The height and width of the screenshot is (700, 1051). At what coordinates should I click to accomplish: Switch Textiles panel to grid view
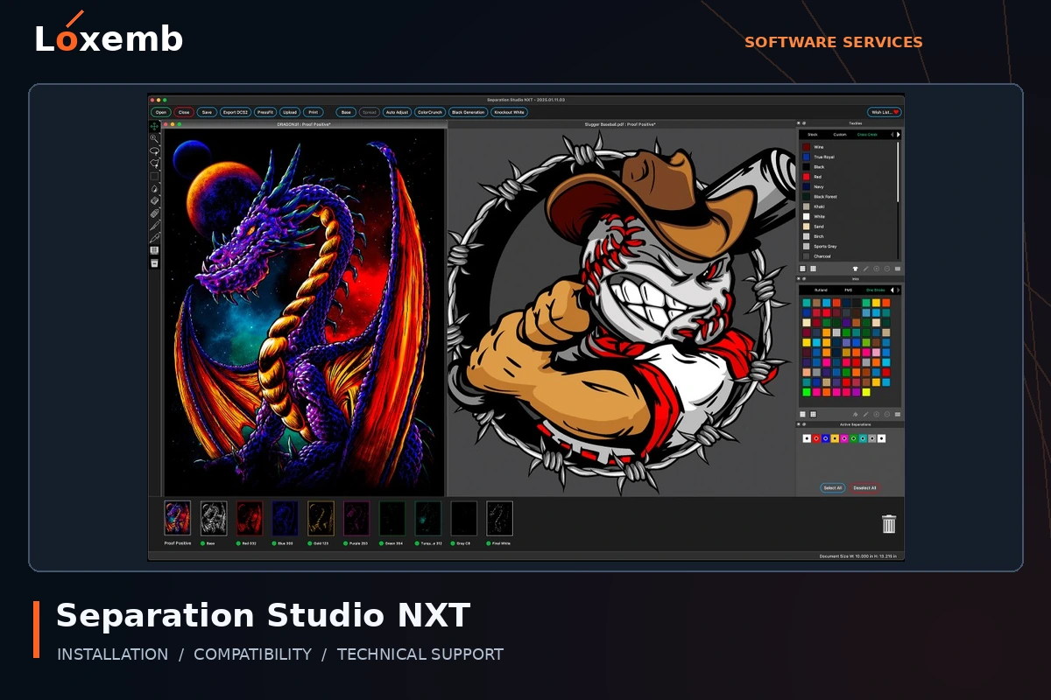[x=813, y=269]
